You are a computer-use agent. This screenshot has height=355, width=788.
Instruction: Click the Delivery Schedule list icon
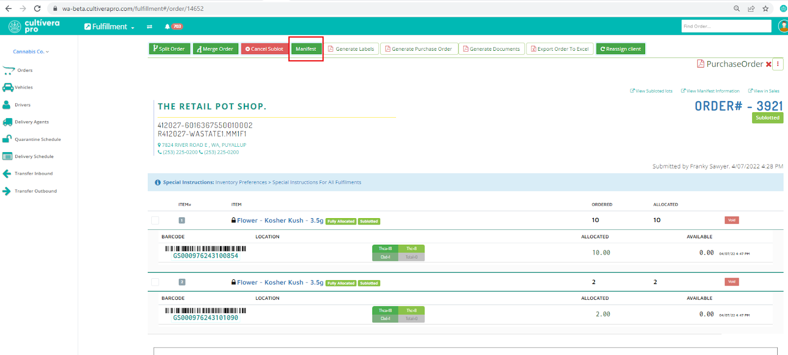(x=7, y=157)
